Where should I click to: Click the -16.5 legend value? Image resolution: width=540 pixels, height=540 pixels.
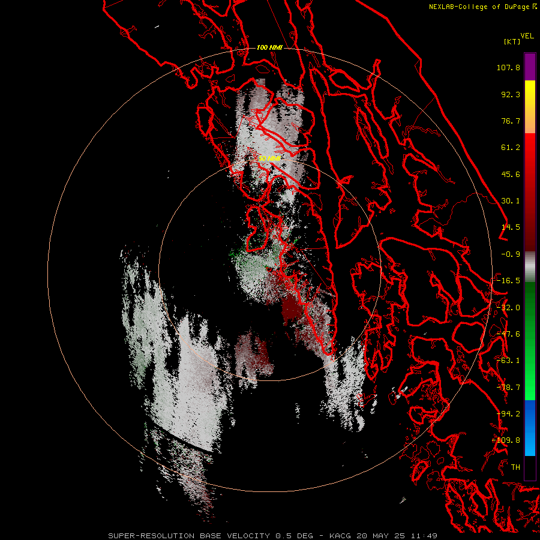[x=508, y=281]
